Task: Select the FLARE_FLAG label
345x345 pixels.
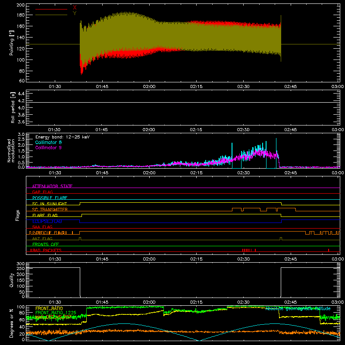Action: 45,215
